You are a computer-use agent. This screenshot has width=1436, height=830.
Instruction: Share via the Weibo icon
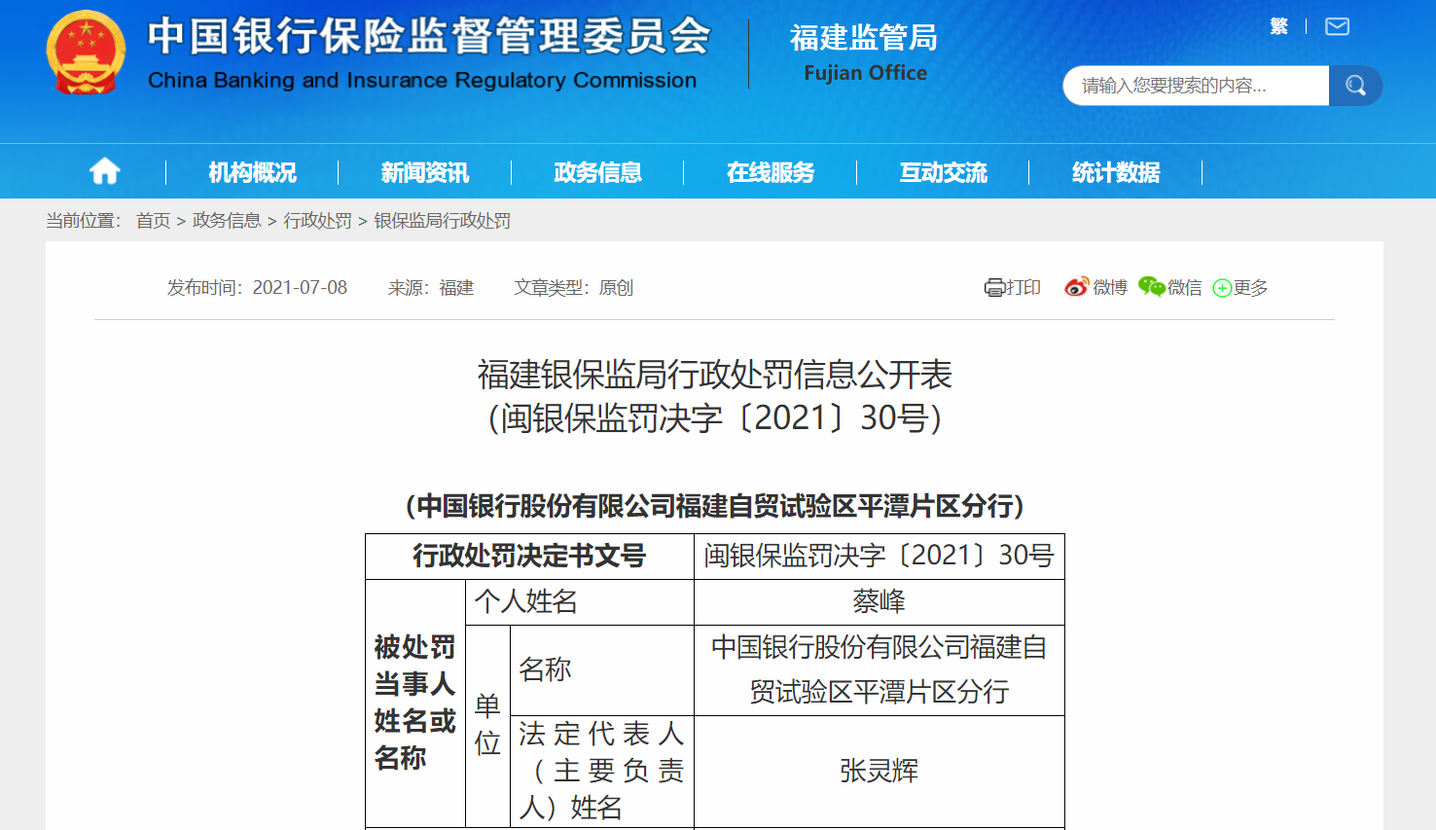1076,287
